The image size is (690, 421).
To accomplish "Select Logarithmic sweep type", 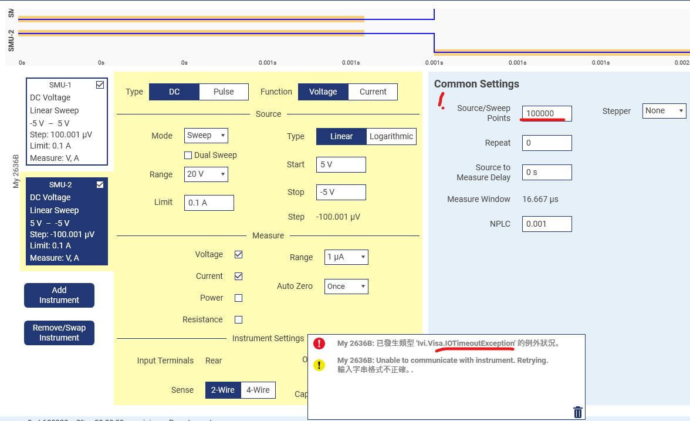I will tap(391, 136).
